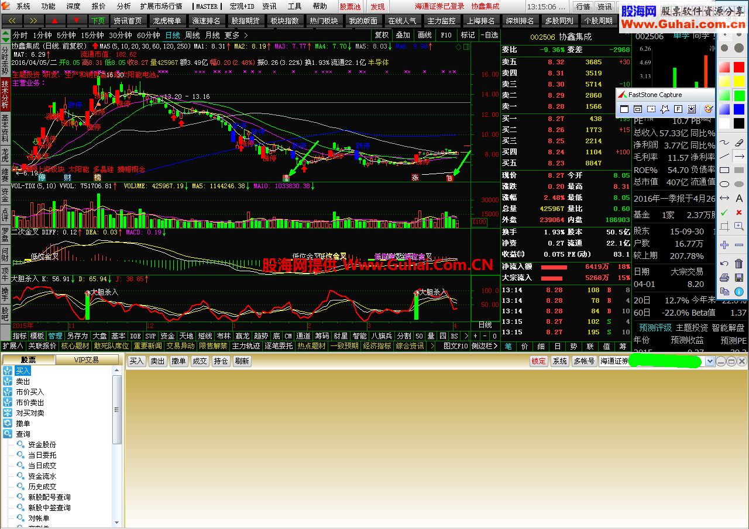The width and height of the screenshot is (749, 529).
Task: Click the red down-triangle navigation button
Action: 76,20
